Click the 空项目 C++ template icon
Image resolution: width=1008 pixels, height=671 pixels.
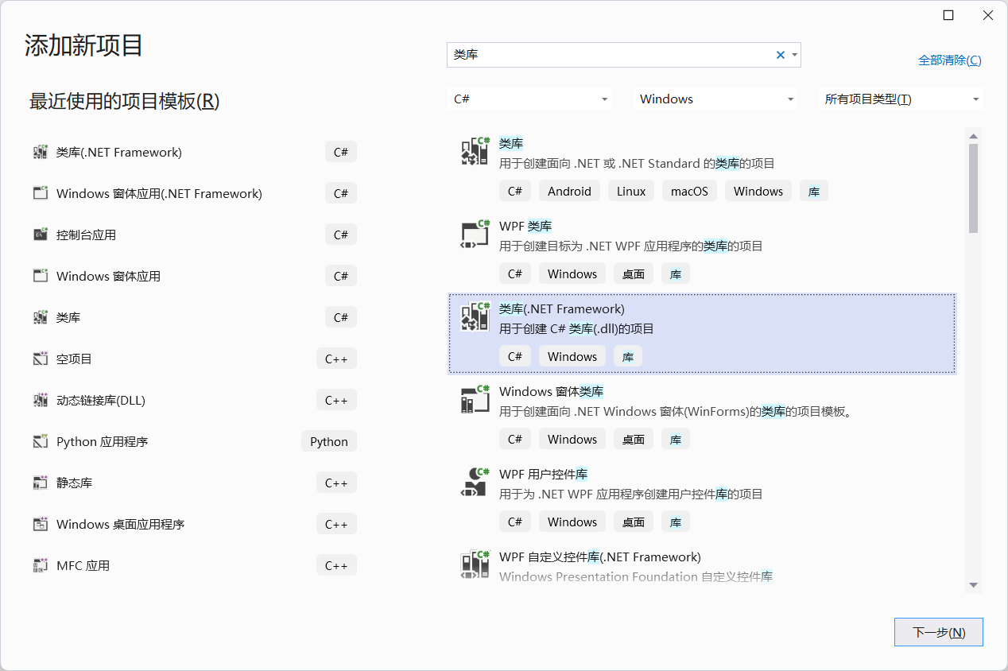coord(41,358)
